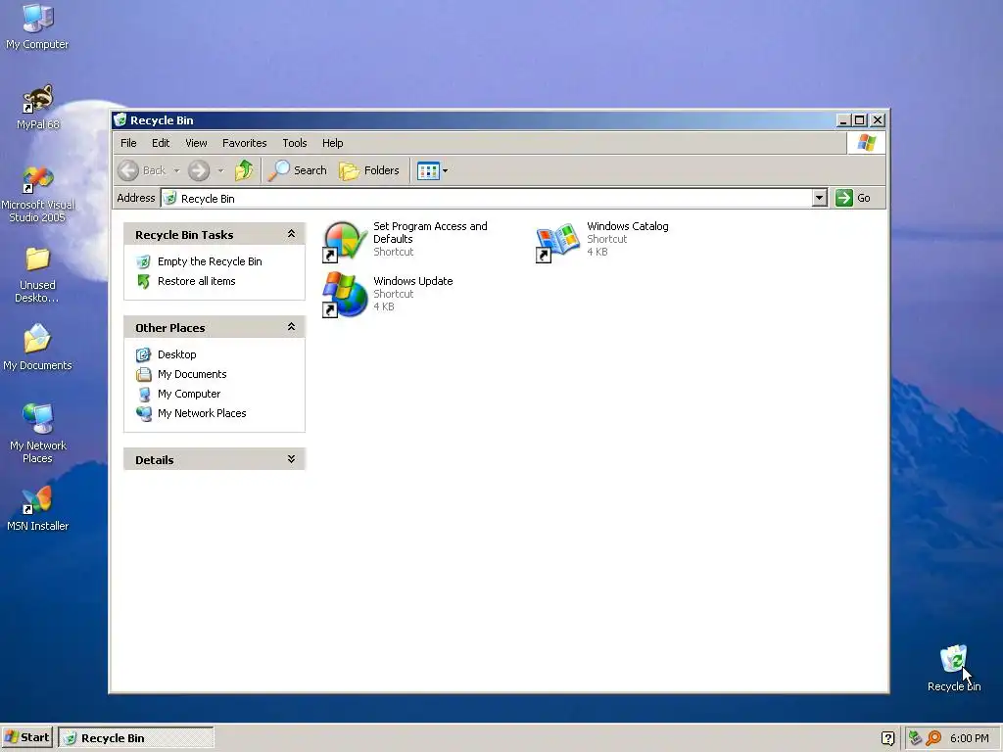This screenshot has width=1003, height=752.
Task: Collapse the Other Places panel
Action: [x=291, y=327]
